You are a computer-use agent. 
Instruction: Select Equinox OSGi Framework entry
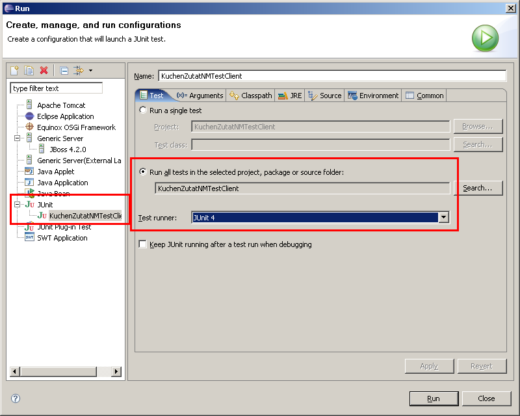click(76, 127)
